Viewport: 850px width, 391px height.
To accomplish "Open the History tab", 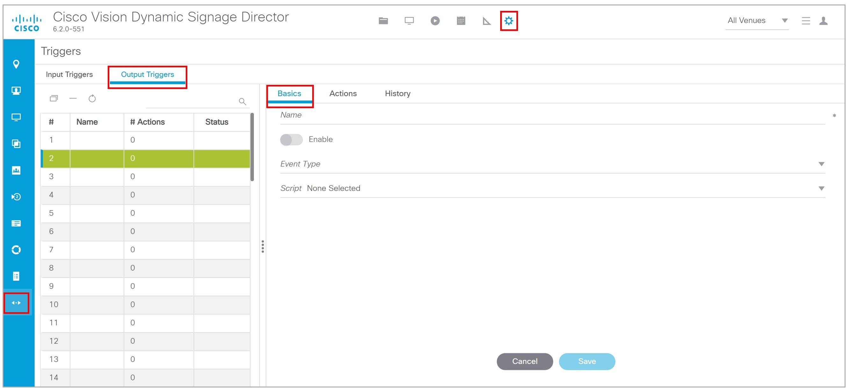I will coord(398,94).
